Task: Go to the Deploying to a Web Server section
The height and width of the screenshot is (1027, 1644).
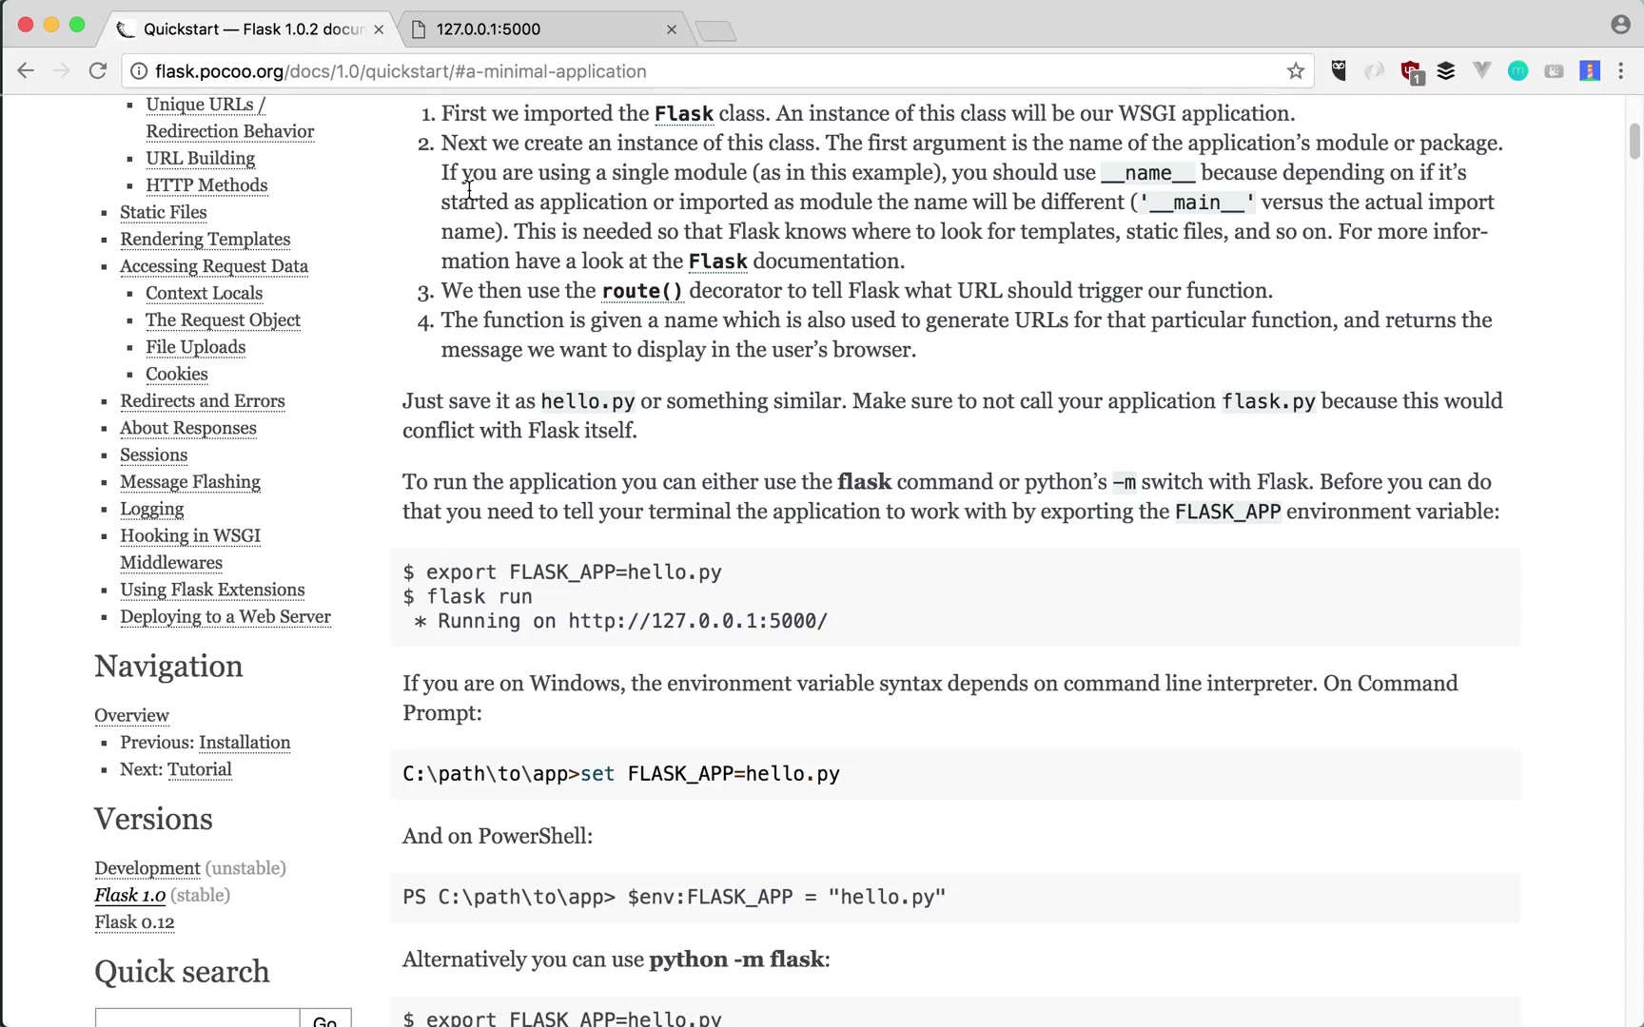Action: pyautogui.click(x=225, y=617)
